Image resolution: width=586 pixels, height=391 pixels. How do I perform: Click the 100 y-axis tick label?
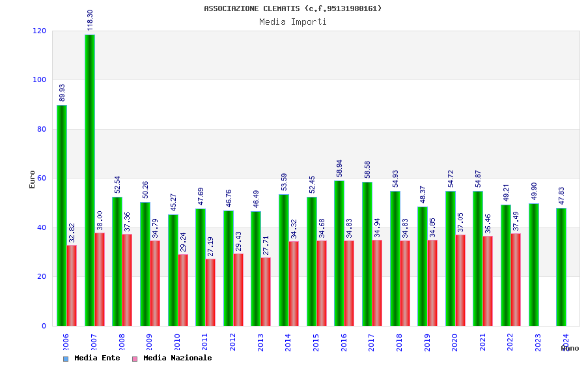click(39, 80)
